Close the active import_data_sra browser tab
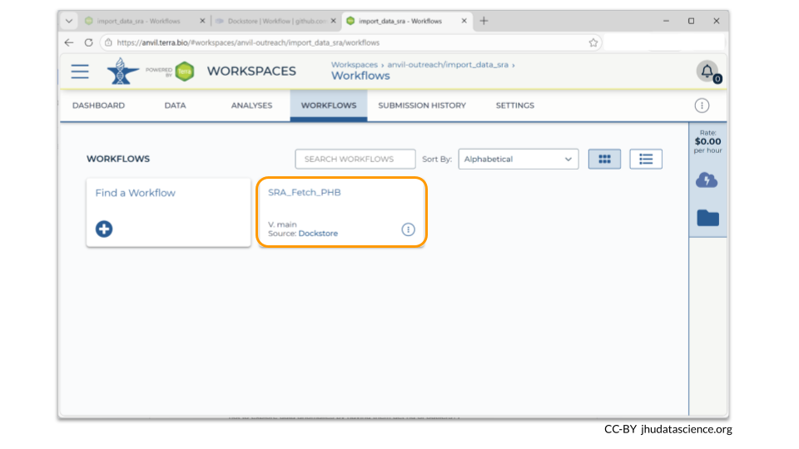Viewport: 799px width, 449px height. tap(464, 21)
